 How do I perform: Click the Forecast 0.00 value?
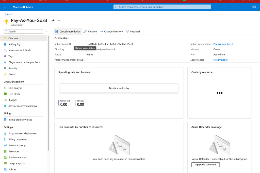80,105
